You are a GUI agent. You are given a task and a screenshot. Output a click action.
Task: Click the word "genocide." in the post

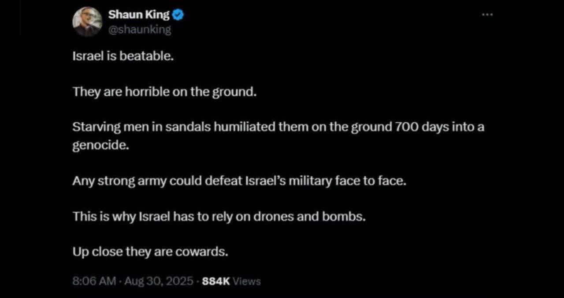pyautogui.click(x=101, y=145)
